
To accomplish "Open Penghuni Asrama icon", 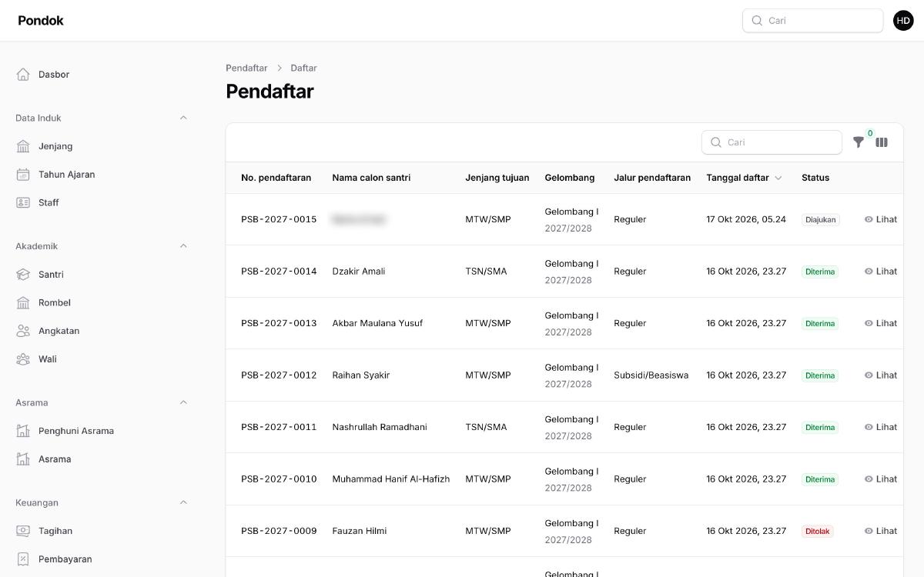I will point(23,431).
